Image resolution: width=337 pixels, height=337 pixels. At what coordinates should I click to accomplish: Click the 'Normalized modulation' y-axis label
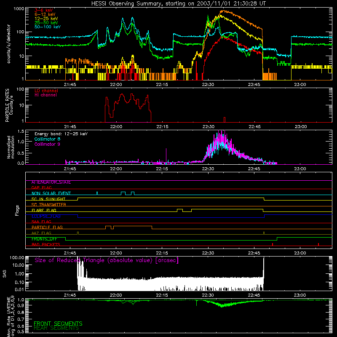click(x=11, y=147)
